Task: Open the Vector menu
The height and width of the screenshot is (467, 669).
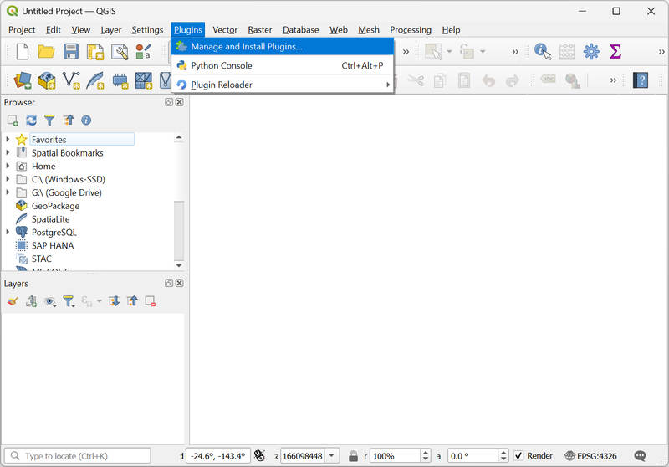Action: (x=225, y=30)
